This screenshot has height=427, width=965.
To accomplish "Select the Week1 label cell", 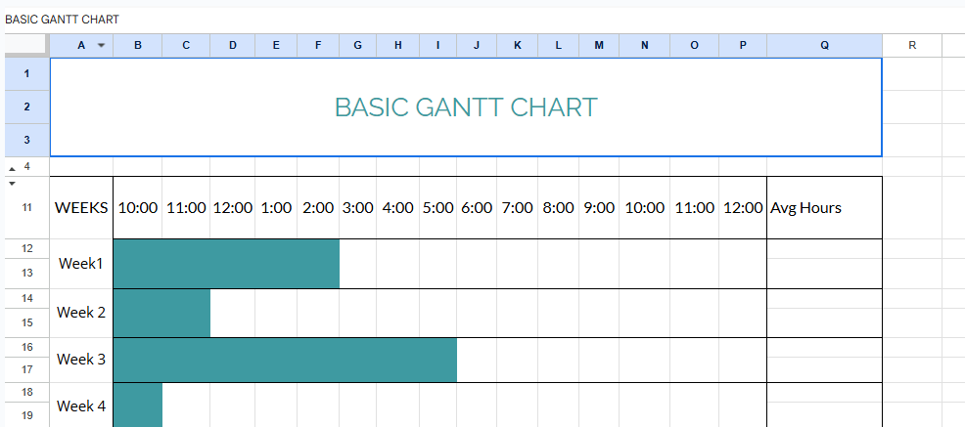I will [81, 264].
